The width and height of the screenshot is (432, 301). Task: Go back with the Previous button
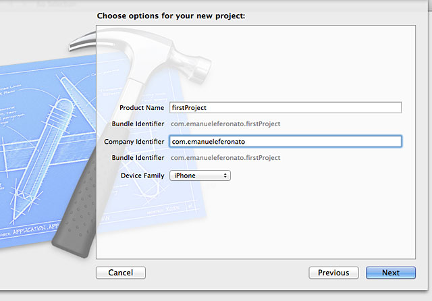tap(333, 273)
